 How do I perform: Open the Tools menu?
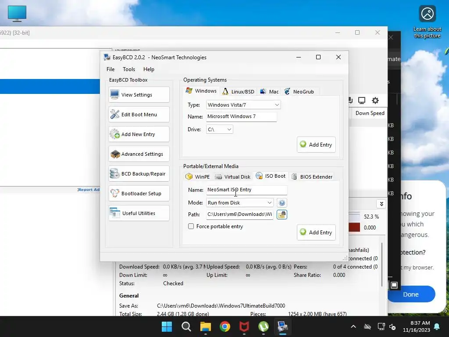pos(129,69)
